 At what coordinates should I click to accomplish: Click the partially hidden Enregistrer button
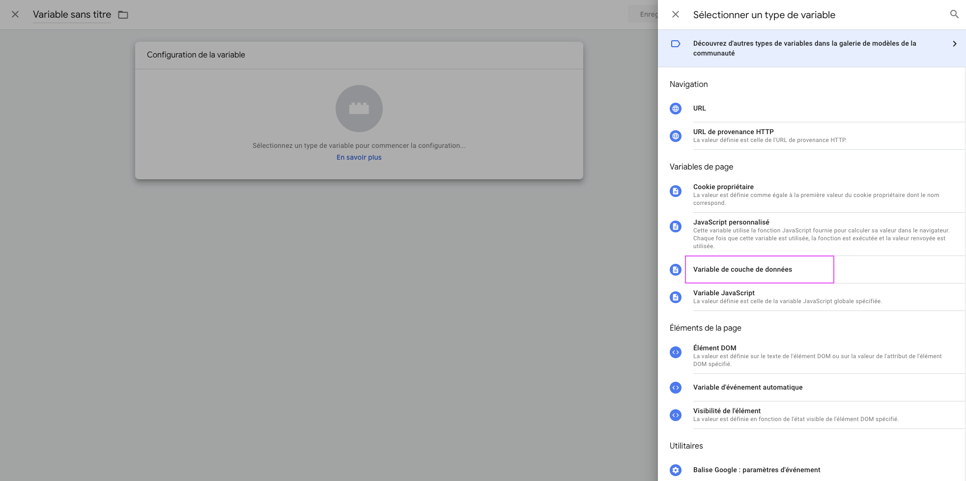(643, 14)
